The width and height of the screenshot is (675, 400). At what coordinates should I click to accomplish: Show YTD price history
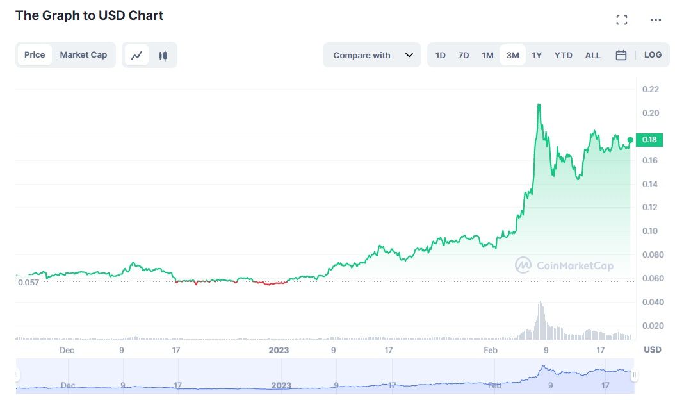click(564, 56)
